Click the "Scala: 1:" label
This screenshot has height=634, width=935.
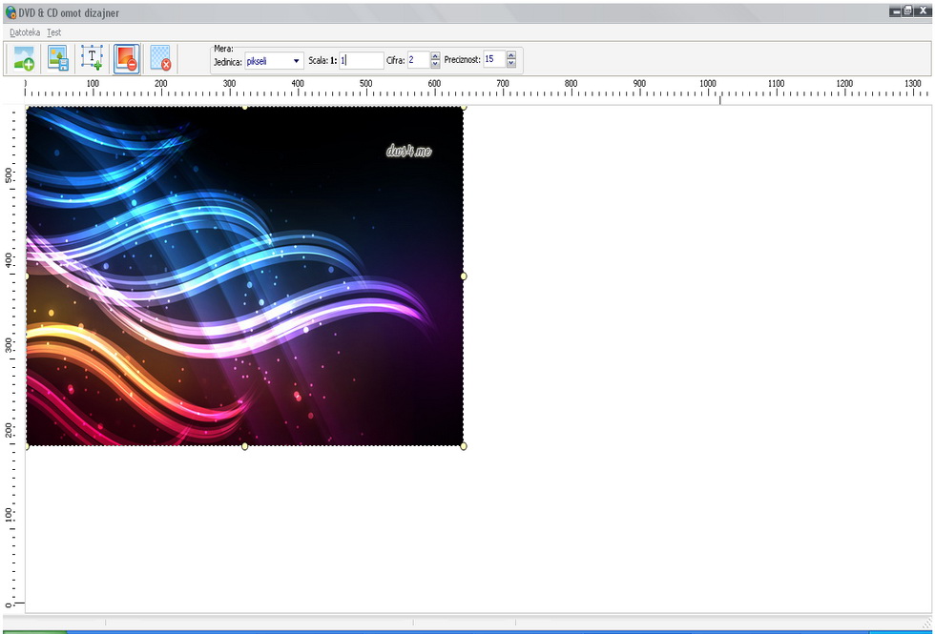point(322,60)
